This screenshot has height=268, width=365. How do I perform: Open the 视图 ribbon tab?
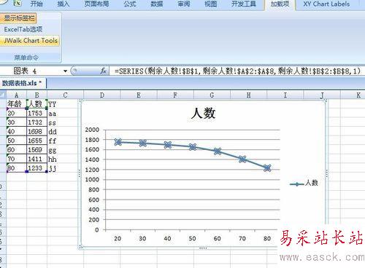tap(211, 4)
